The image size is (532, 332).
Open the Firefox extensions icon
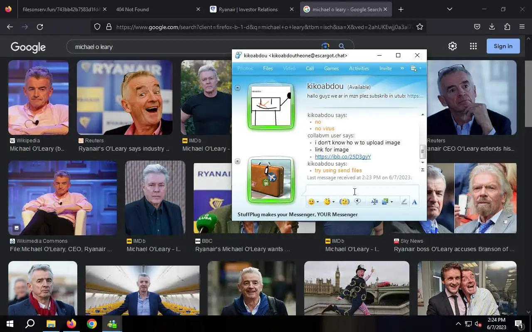pyautogui.click(x=507, y=27)
